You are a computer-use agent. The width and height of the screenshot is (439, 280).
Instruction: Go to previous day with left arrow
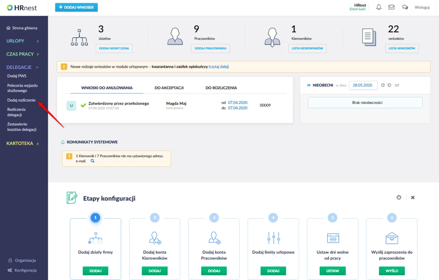click(x=383, y=85)
